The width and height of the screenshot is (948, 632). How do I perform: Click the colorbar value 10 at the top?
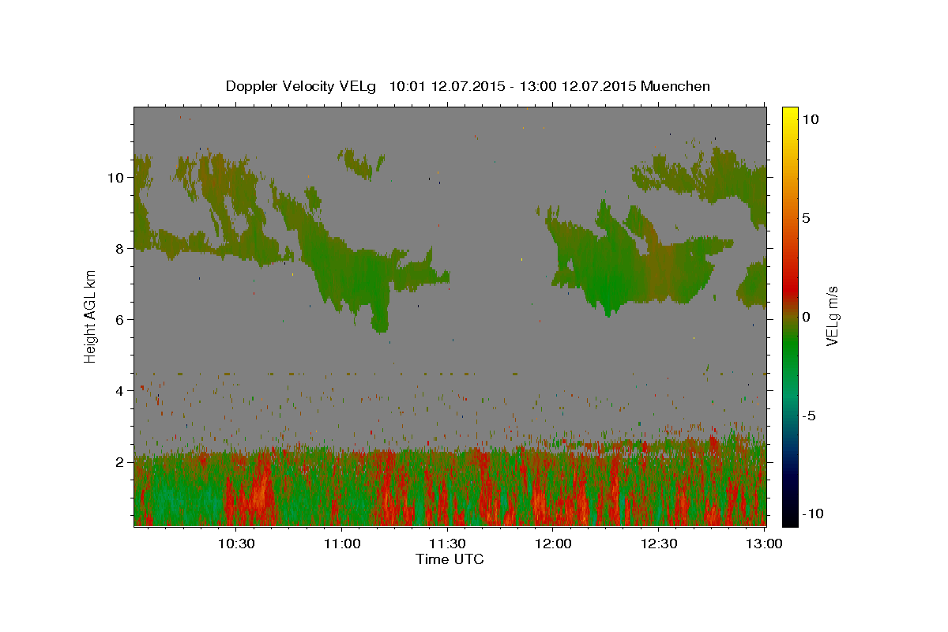coord(810,119)
